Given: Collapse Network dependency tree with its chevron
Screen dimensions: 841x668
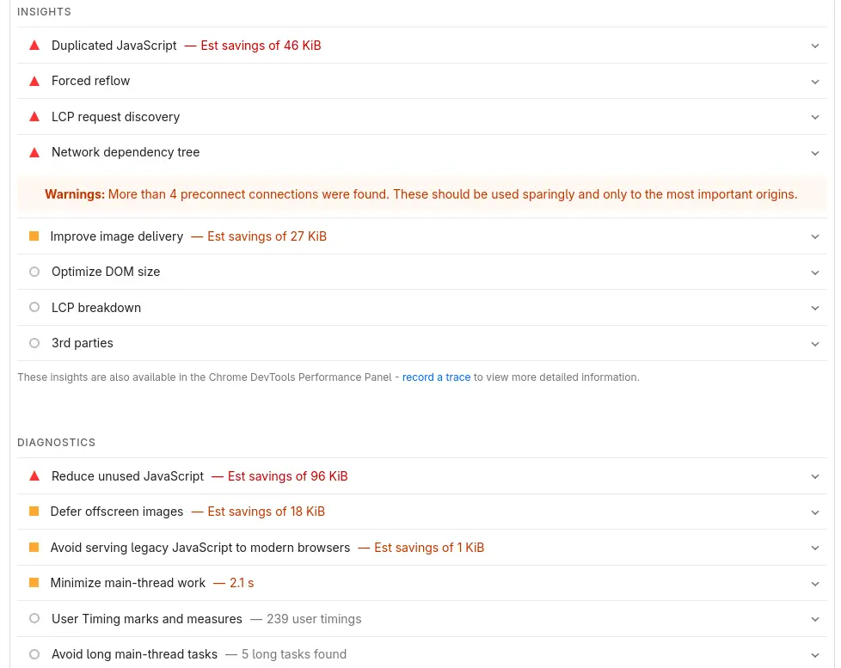Looking at the screenshot, I should click(x=815, y=153).
